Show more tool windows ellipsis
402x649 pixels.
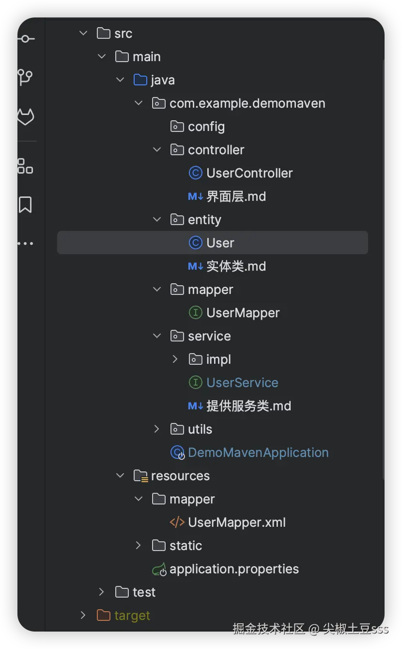click(25, 243)
